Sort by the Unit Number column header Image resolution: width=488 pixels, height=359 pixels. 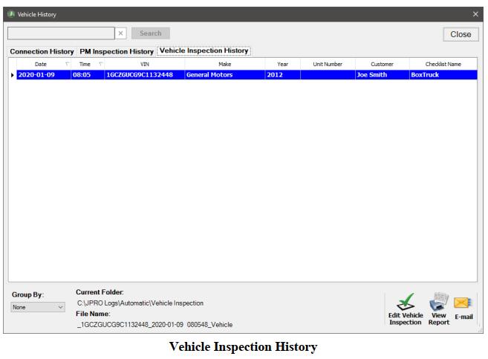click(x=328, y=64)
